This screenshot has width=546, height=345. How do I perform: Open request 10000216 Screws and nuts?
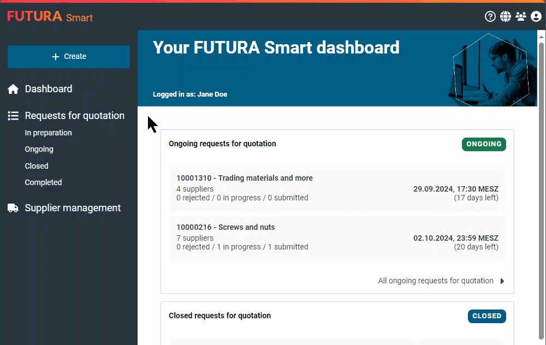[225, 227]
